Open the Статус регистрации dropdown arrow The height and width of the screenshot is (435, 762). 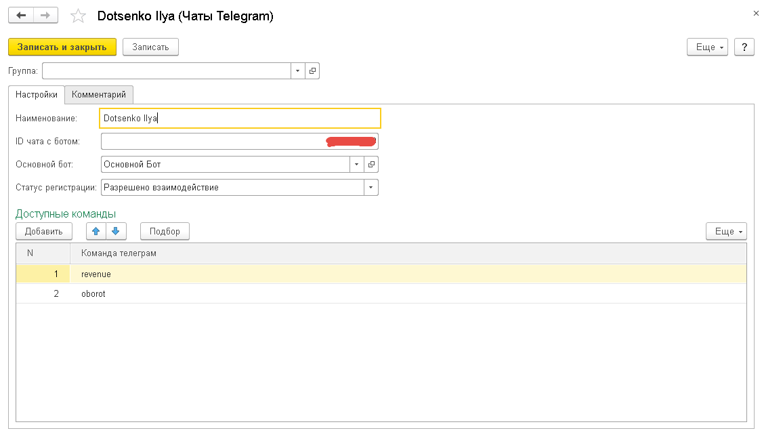[371, 188]
